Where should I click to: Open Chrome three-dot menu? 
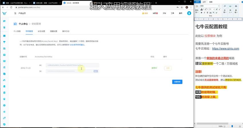coord(191,7)
